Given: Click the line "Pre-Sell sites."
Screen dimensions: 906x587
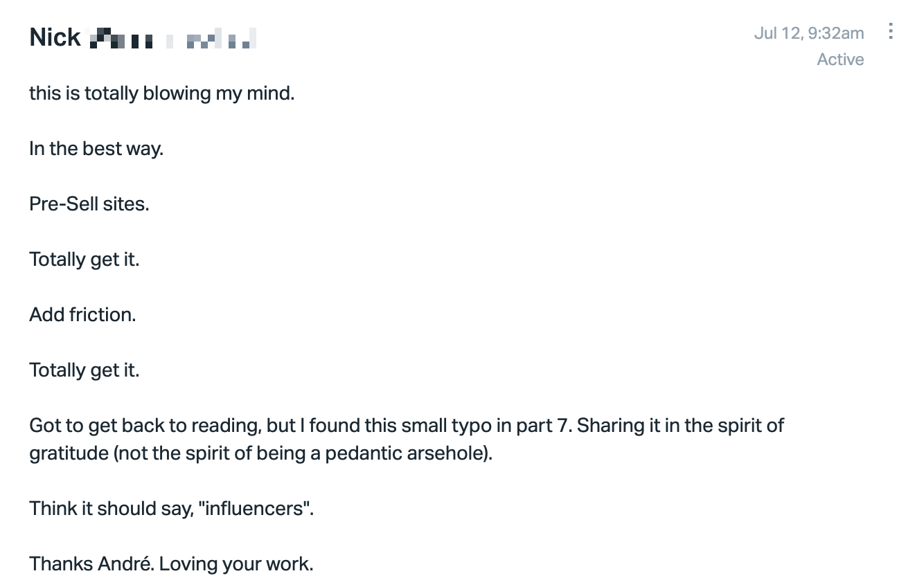Looking at the screenshot, I should tap(89, 204).
